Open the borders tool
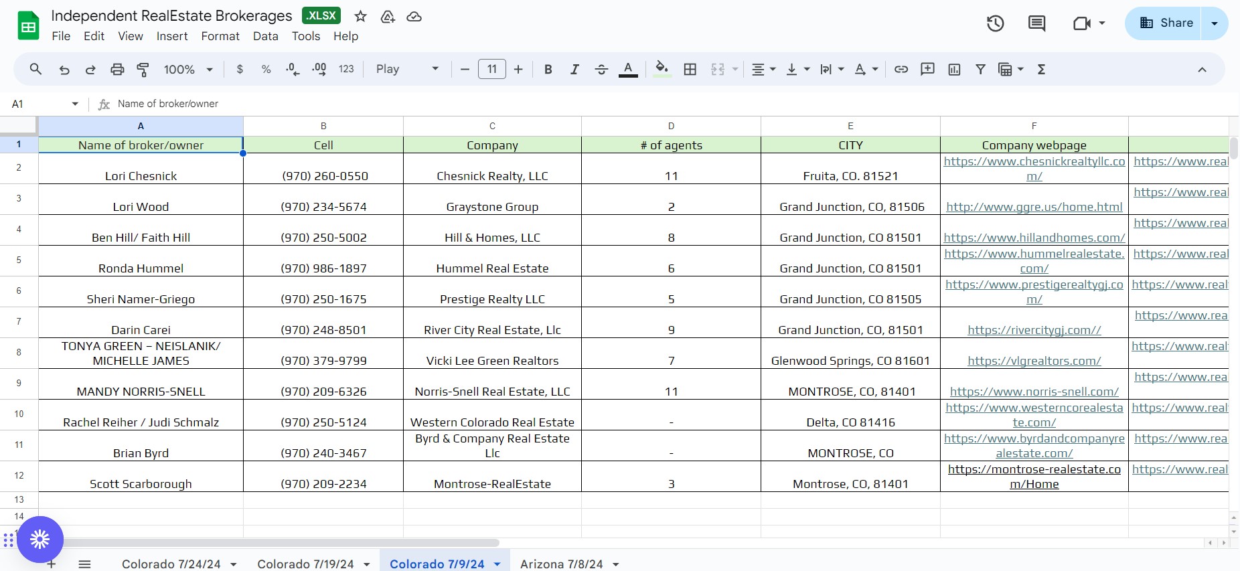The image size is (1240, 571). click(x=690, y=69)
